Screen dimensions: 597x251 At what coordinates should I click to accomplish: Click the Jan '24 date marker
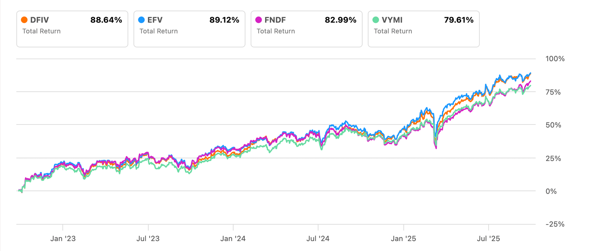click(x=233, y=239)
